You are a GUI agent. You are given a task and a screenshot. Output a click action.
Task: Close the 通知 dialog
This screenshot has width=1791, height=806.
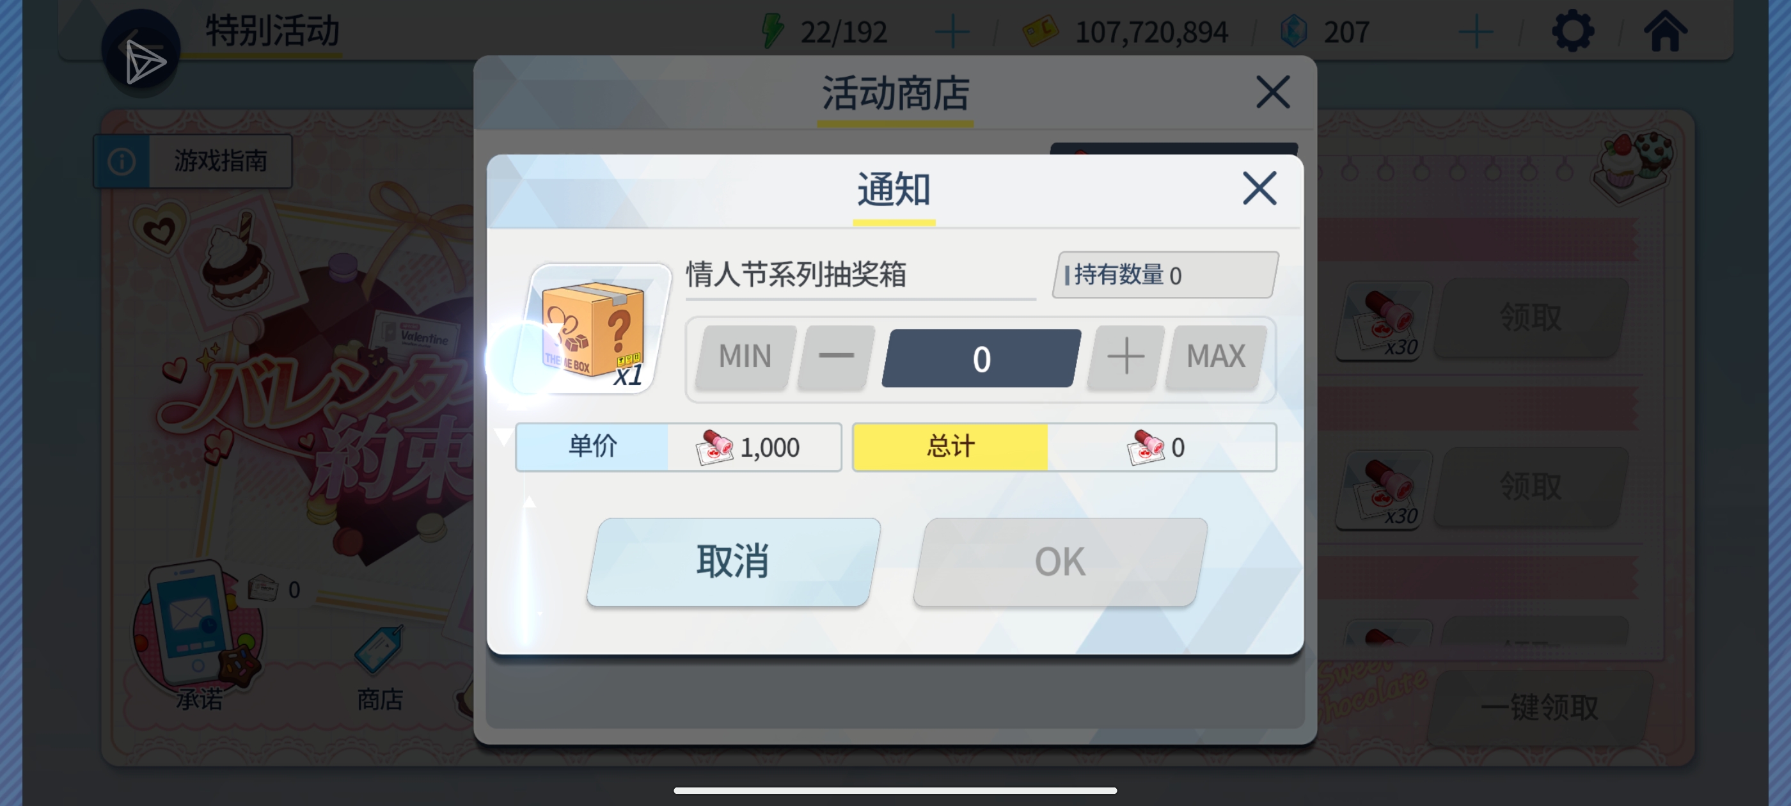coord(1259,189)
